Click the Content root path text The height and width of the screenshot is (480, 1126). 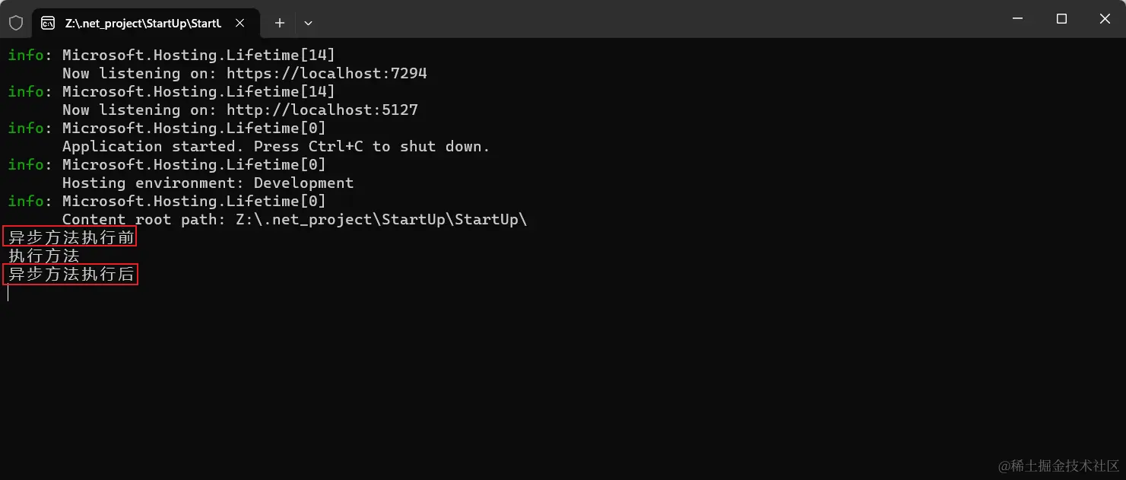click(294, 219)
